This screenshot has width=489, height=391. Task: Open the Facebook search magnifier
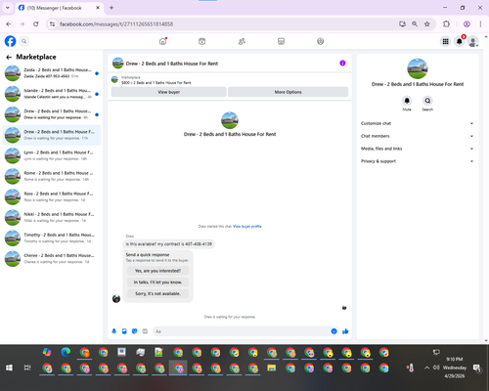tap(23, 41)
